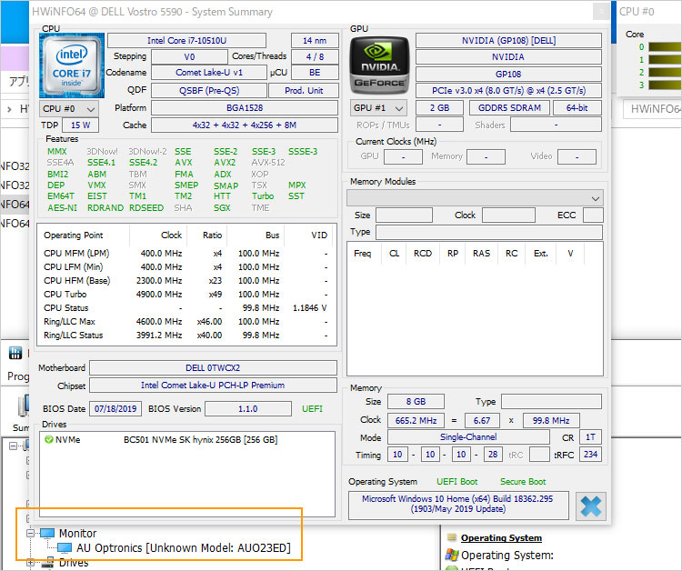
Task: Click the NVIDIA (GP108) [DELL] field
Action: (x=508, y=40)
